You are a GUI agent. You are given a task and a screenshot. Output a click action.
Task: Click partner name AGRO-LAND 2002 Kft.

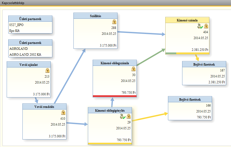pos(25,55)
